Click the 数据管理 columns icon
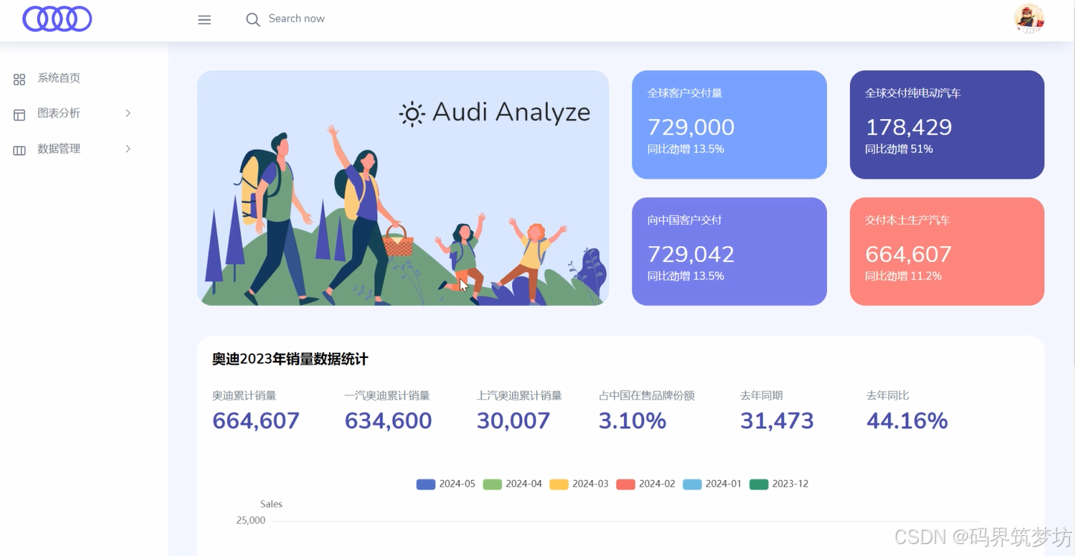 tap(19, 150)
